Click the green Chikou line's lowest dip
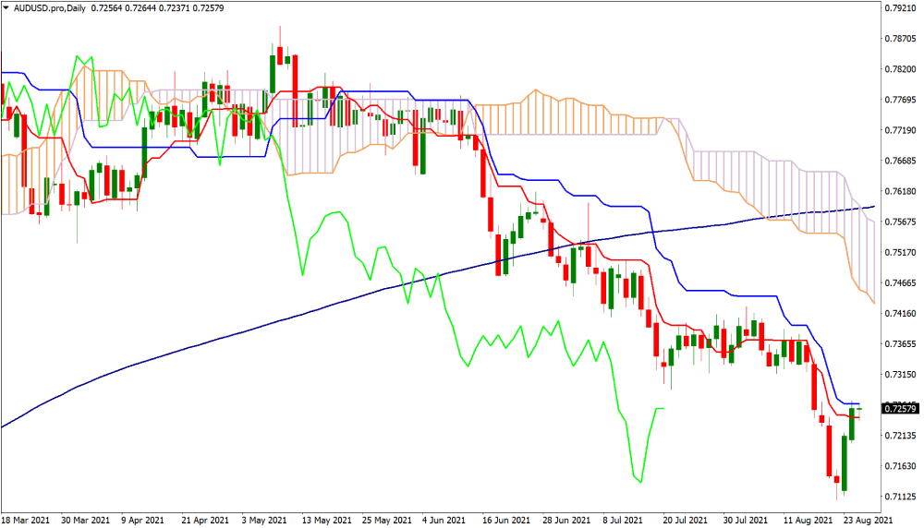This screenshot has width=924, height=528. [x=638, y=480]
